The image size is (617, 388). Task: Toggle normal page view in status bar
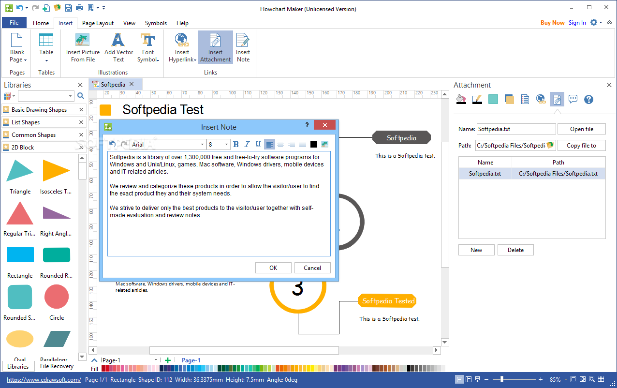pos(460,380)
